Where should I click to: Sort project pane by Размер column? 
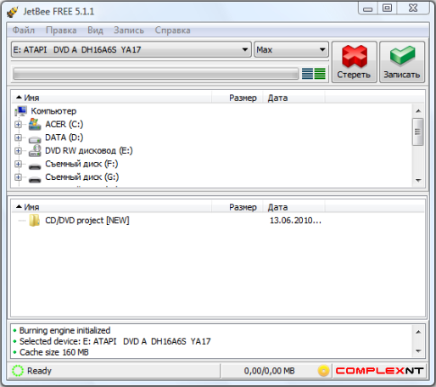click(x=238, y=207)
